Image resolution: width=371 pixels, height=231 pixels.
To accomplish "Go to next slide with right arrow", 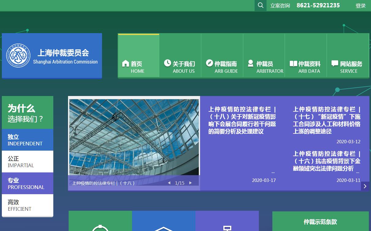I will (x=190, y=183).
